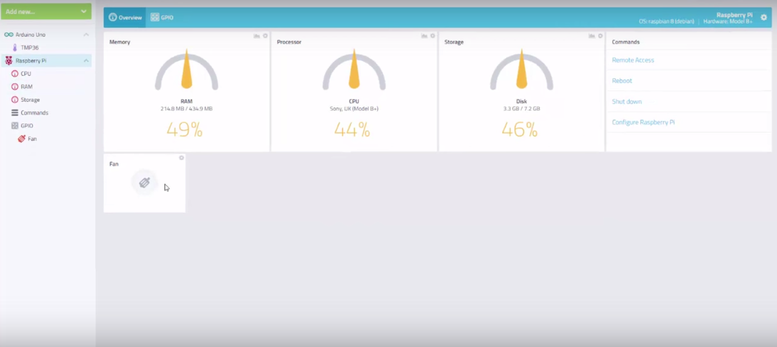
Task: Click the 'OS: raspbian 8 (debian)' header text
Action: coord(667,21)
